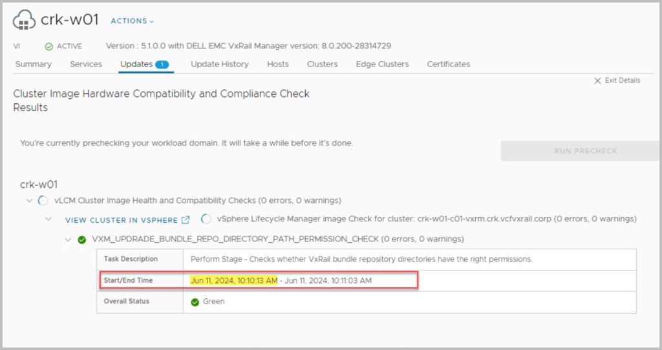Select the crk-w01 domain heading text
This screenshot has height=350, width=662.
coord(39,184)
